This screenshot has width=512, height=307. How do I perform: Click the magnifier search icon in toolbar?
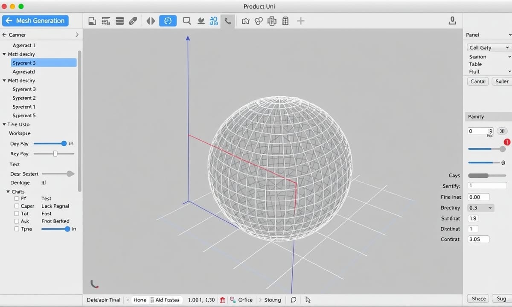[186, 21]
